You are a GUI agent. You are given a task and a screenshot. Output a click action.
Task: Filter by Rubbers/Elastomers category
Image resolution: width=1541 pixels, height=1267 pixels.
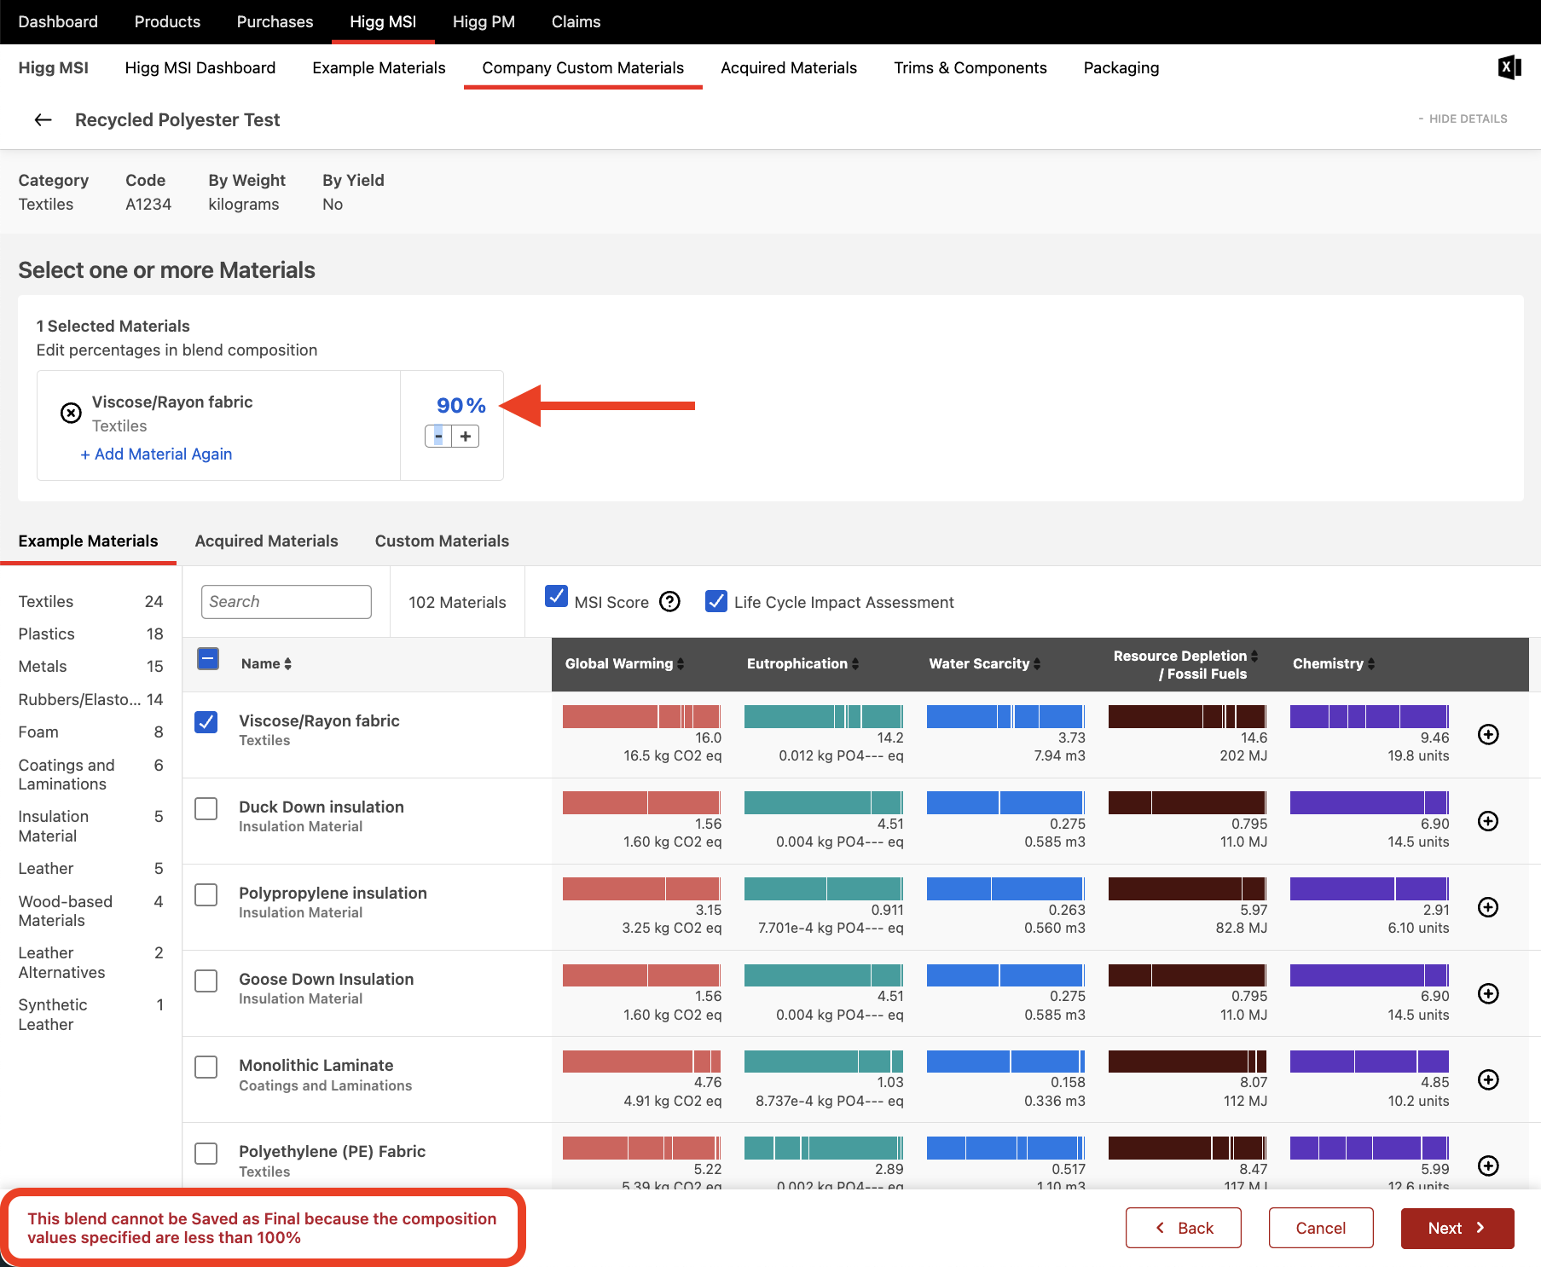pyautogui.click(x=90, y=699)
